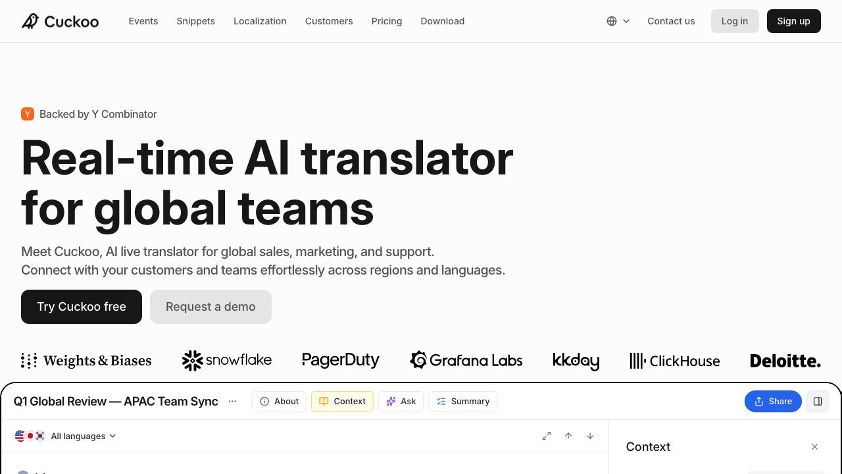
Task: Click the ClickHouse logo
Action: click(x=675, y=361)
